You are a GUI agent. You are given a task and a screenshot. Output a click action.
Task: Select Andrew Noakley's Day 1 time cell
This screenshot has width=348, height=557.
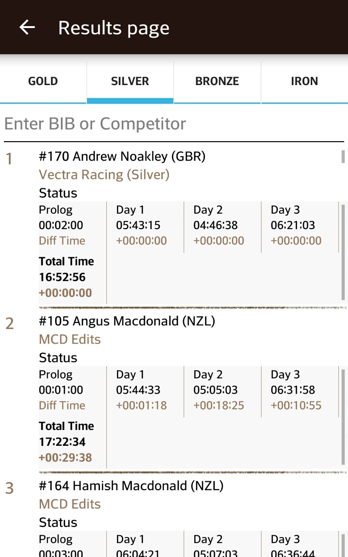[138, 225]
